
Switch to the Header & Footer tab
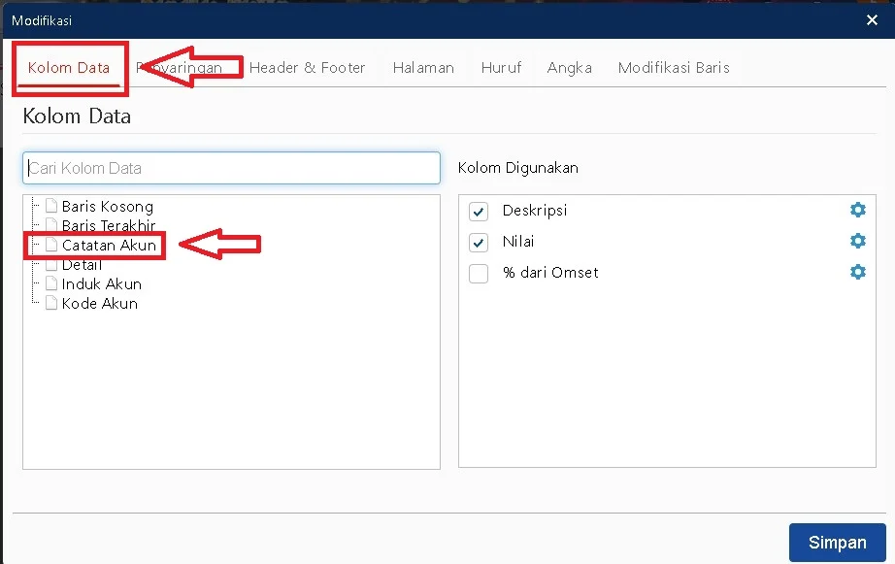(x=307, y=68)
